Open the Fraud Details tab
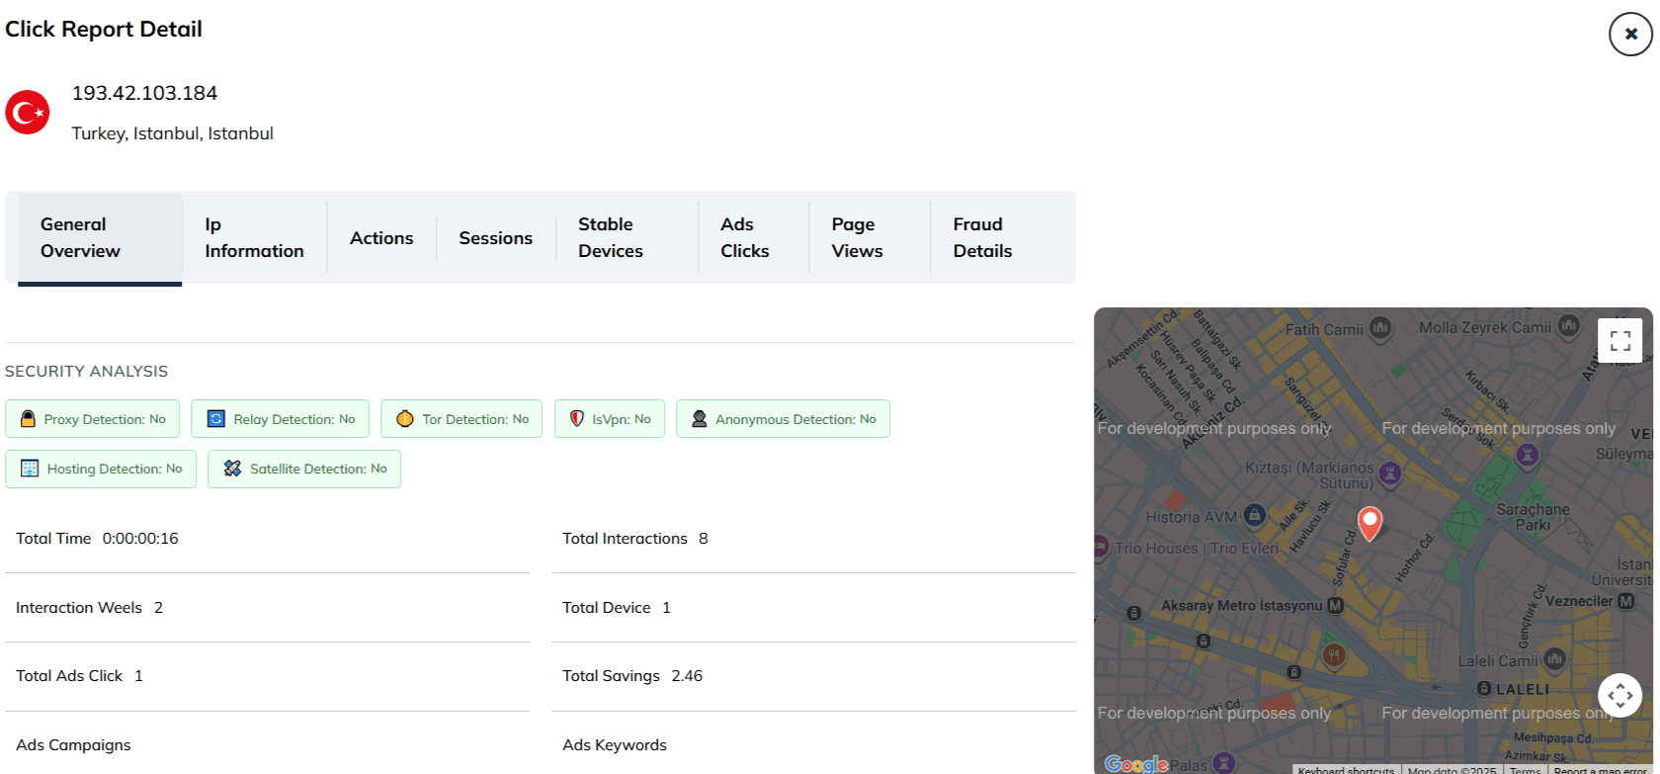Viewport: 1660px width, 774px height. (x=997, y=237)
